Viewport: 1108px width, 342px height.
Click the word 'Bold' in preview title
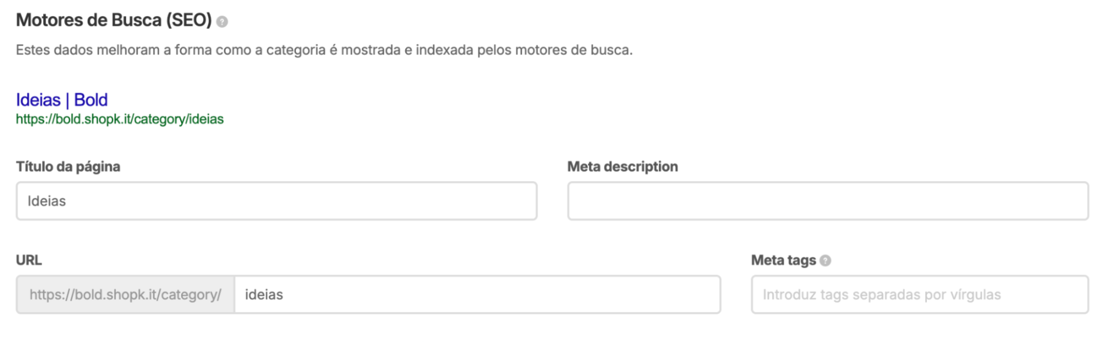click(91, 100)
